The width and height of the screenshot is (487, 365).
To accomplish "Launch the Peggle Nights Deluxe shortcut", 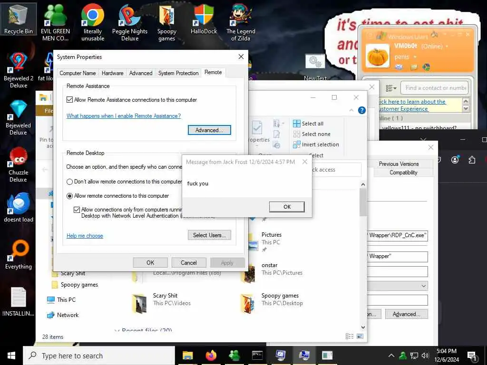I will (x=130, y=22).
